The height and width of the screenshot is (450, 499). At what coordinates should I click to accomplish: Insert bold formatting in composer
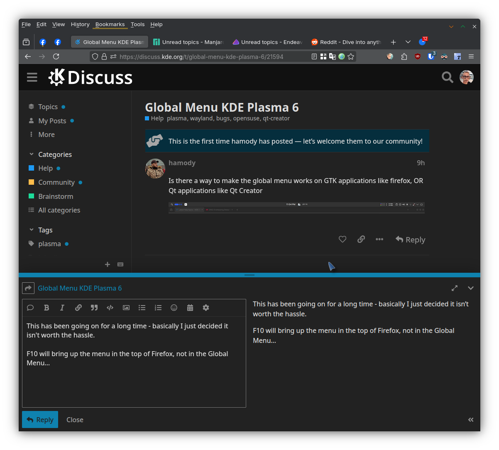pyautogui.click(x=46, y=308)
